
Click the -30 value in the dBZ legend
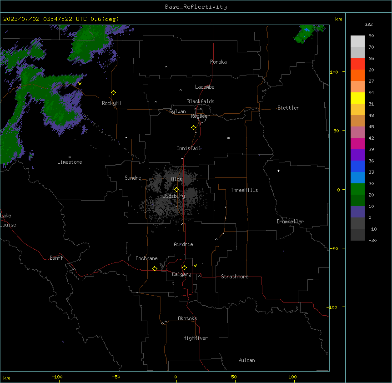[x=372, y=241]
